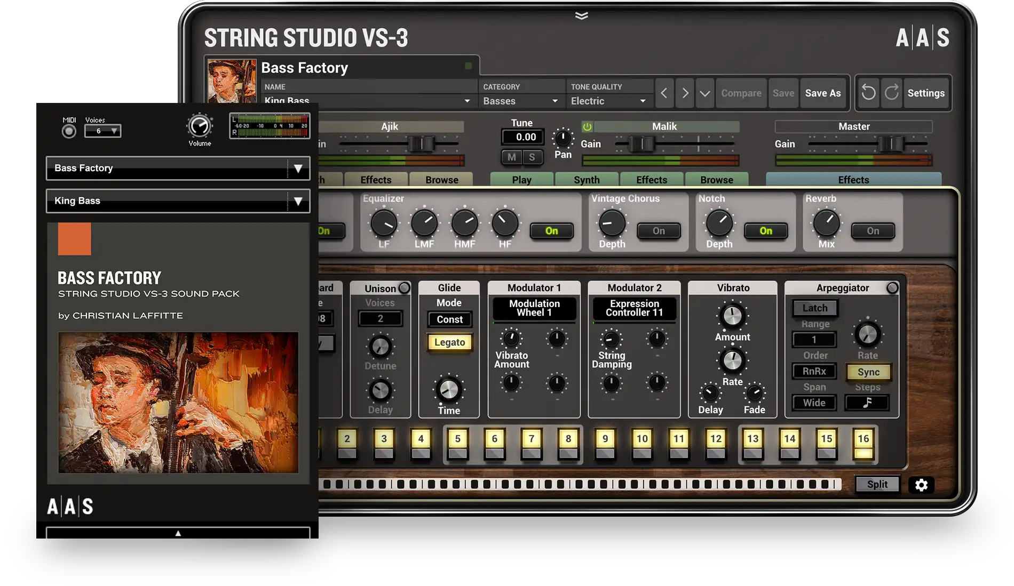Toggle the Malik layer power icon
1014x586 pixels.
587,127
